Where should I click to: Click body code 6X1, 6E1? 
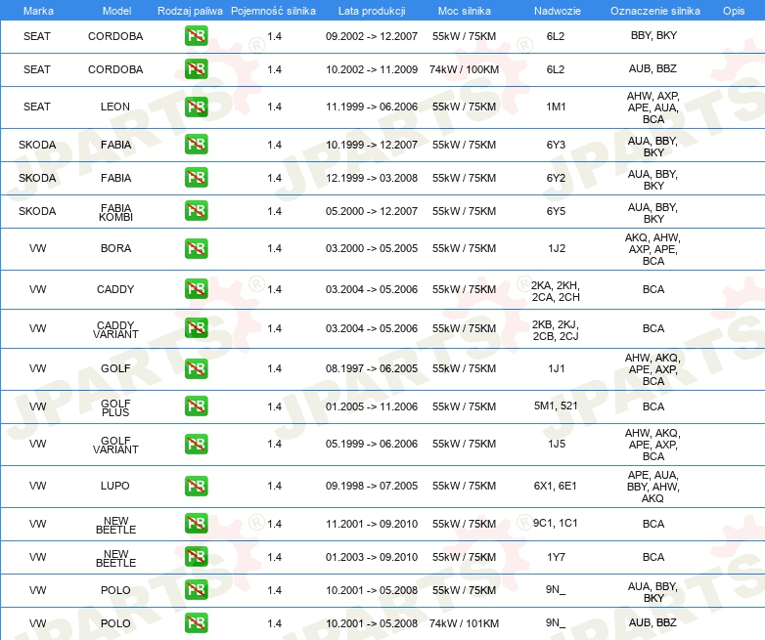click(556, 486)
